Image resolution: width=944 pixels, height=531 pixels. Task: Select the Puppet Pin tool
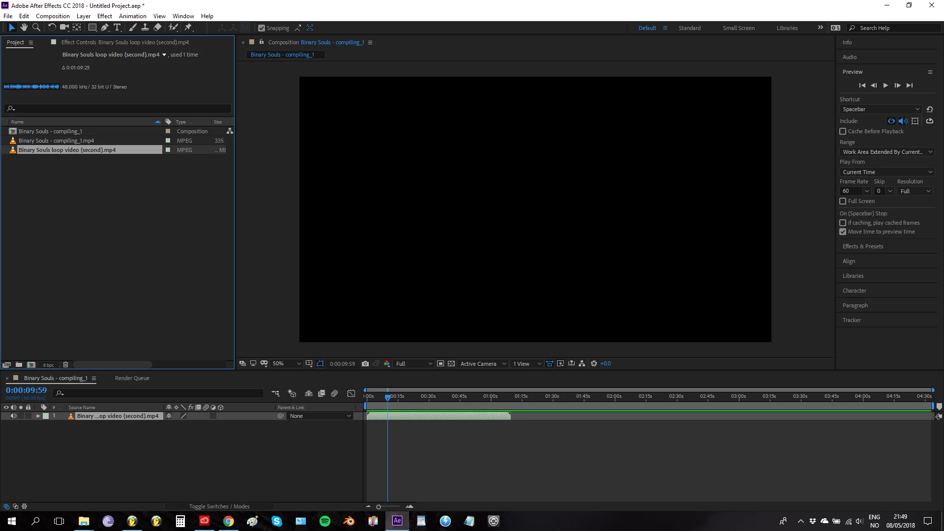(x=188, y=28)
